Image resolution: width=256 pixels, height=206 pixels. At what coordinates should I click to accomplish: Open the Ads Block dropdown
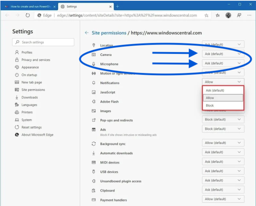[223, 129]
